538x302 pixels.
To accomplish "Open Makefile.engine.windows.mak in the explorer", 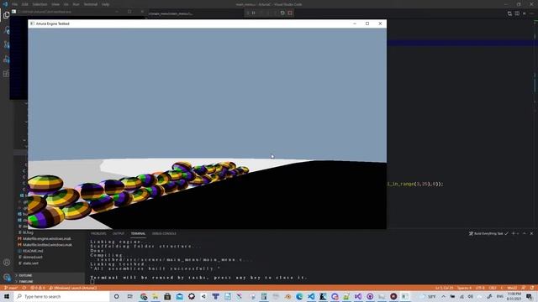I will pyautogui.click(x=47, y=238).
